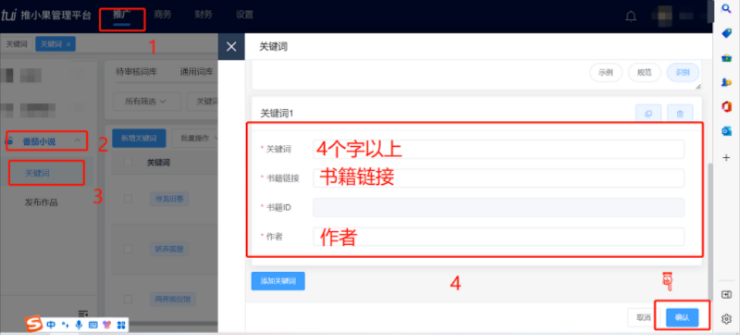Open the browser sidebar Games icon
The image size is (740, 335).
point(726,82)
